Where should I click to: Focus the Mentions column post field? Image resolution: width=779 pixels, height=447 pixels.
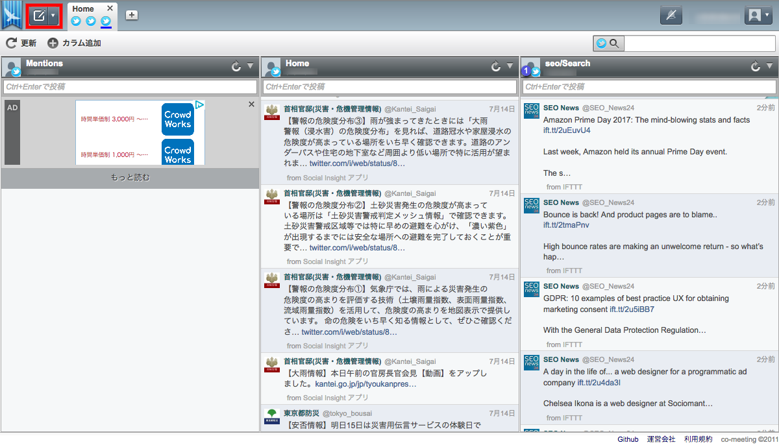click(130, 86)
